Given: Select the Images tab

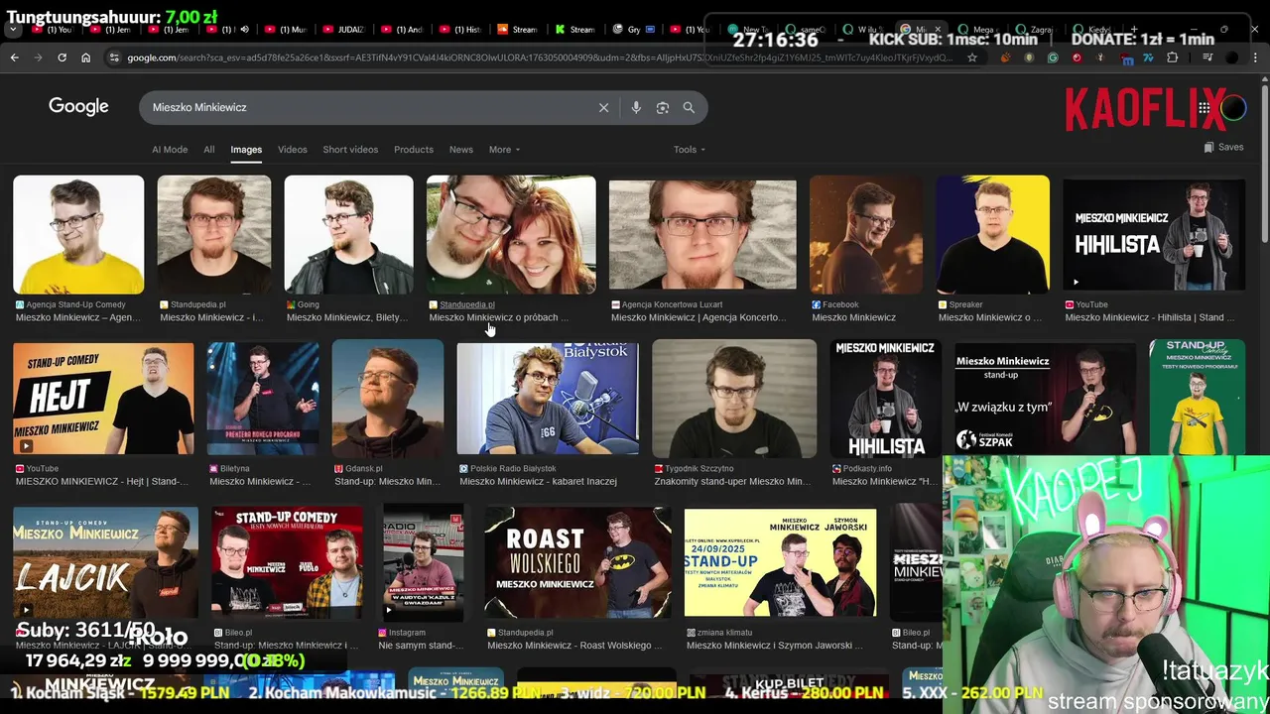Looking at the screenshot, I should tap(246, 150).
